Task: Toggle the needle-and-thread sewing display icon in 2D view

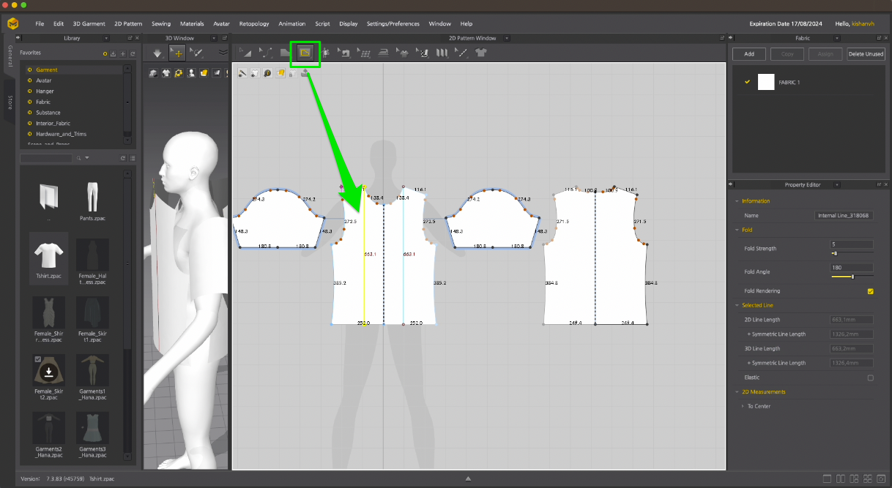Action: (242, 72)
